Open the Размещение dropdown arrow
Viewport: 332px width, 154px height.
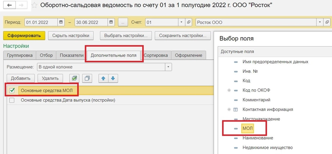(x=168, y=67)
